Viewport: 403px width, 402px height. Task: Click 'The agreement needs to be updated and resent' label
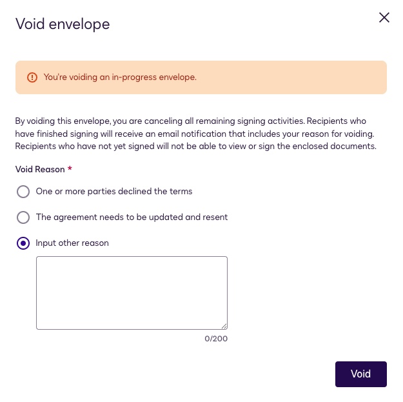pyautogui.click(x=132, y=217)
